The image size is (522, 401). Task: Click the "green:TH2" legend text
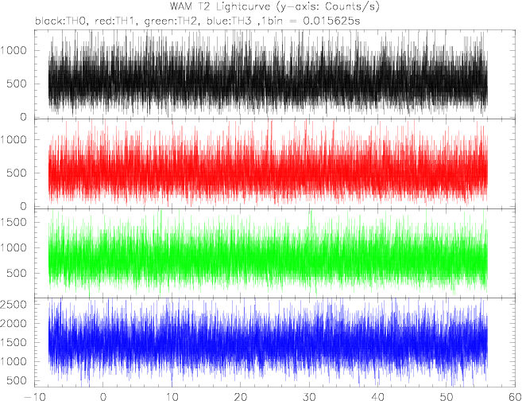(171, 21)
